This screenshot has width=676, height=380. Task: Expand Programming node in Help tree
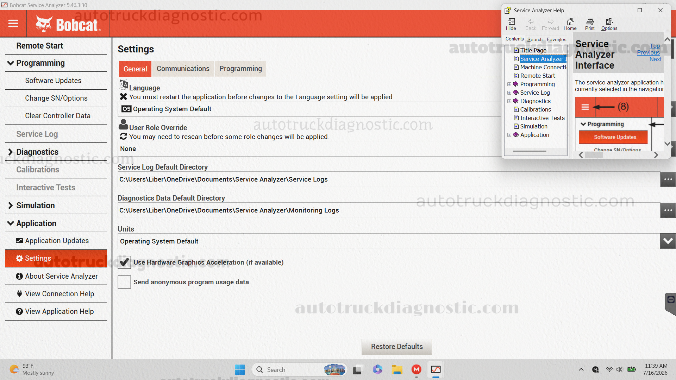point(509,84)
